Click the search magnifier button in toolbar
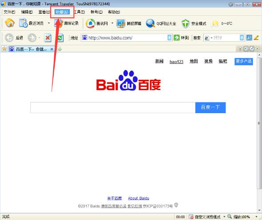Screen dimensions: 262x220 point(249,38)
